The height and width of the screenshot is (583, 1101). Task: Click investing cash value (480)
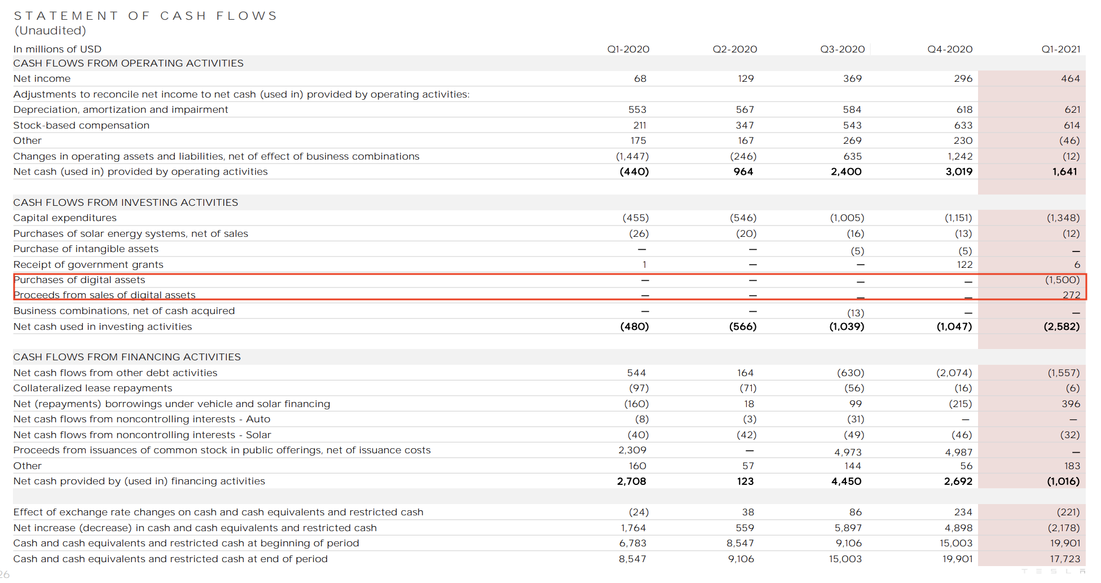pyautogui.click(x=635, y=326)
